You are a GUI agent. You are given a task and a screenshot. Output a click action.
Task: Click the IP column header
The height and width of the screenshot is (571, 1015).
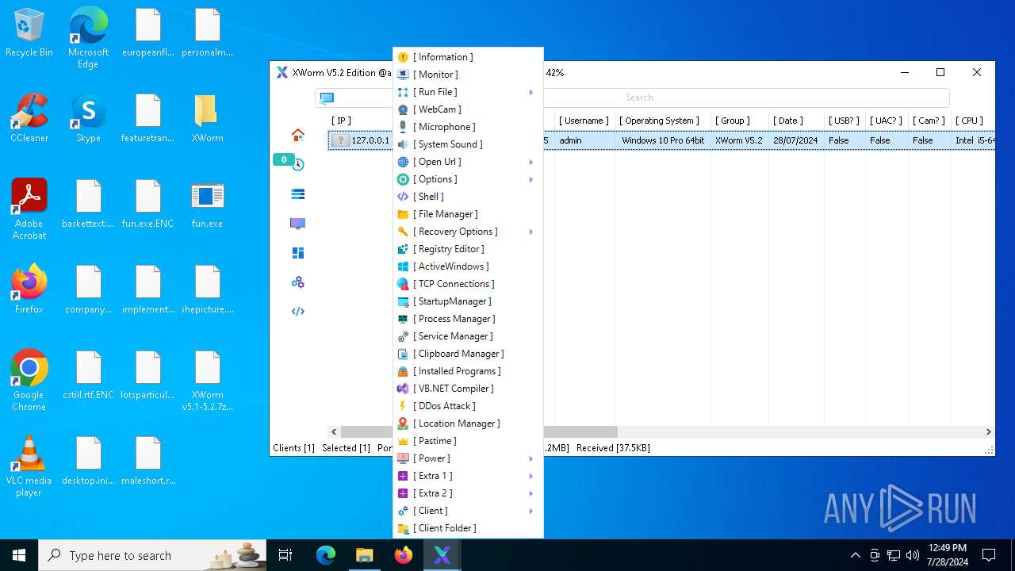(341, 121)
